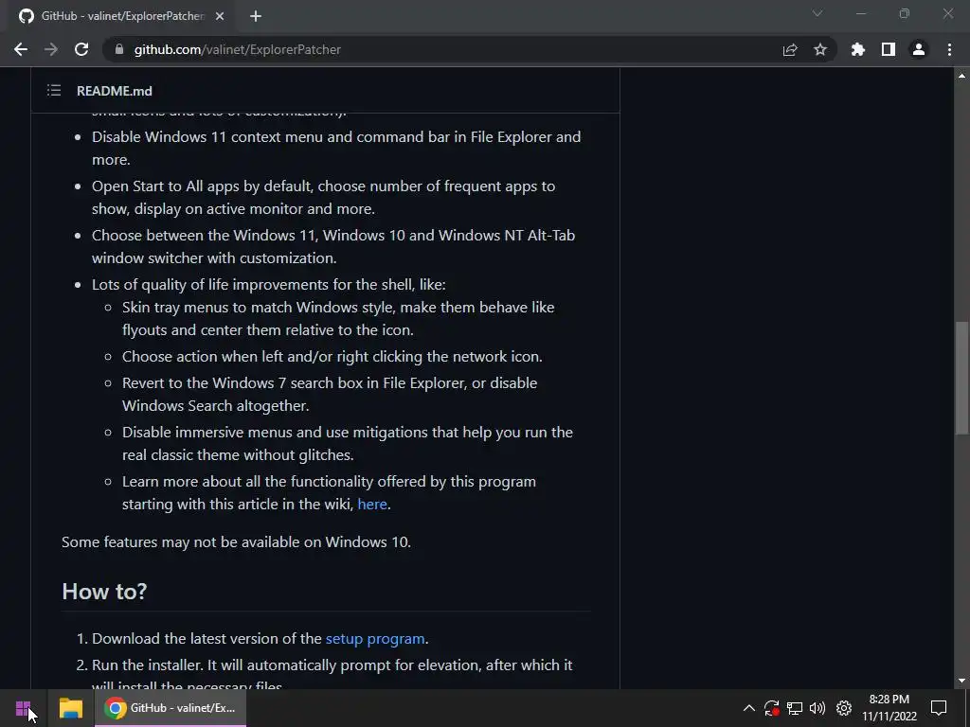Screen dimensions: 970x727
Task: Click 'Disable immersive menus' bullet text
Action: (348, 444)
